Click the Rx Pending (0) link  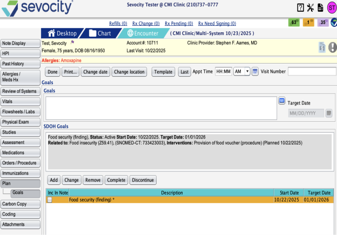pyautogui.click(x=178, y=24)
